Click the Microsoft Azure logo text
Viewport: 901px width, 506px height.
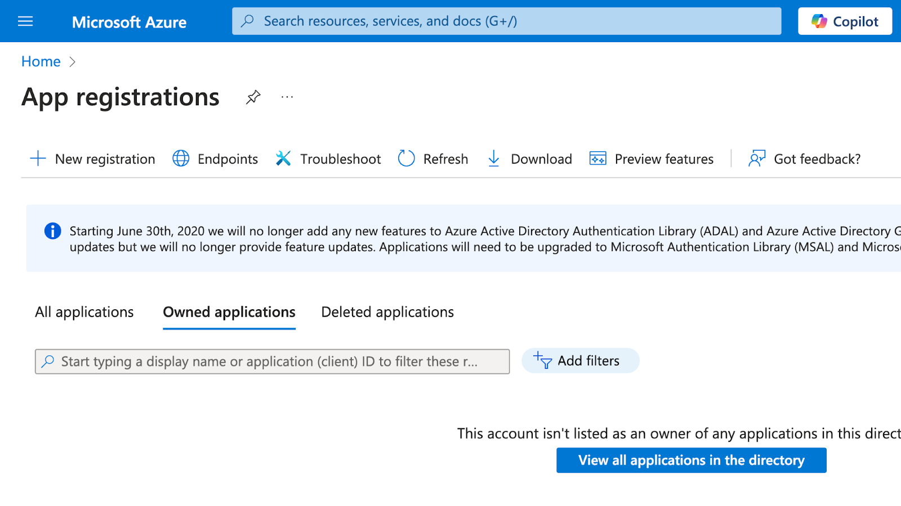[x=129, y=22]
